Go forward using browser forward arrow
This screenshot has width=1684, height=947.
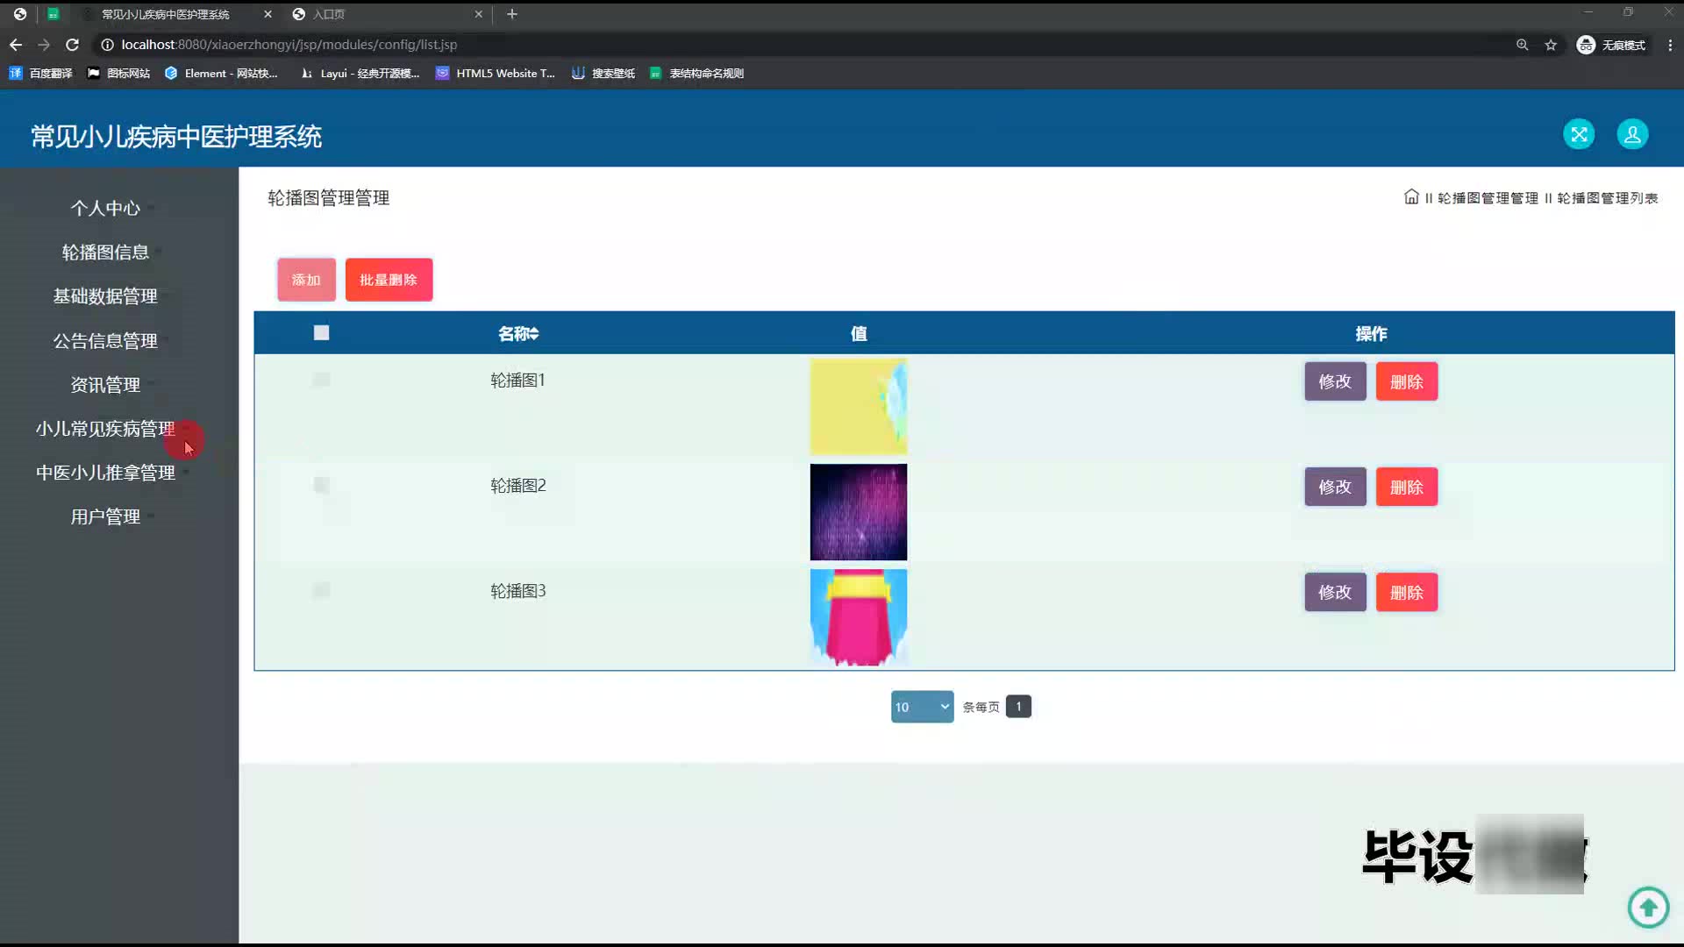[44, 45]
